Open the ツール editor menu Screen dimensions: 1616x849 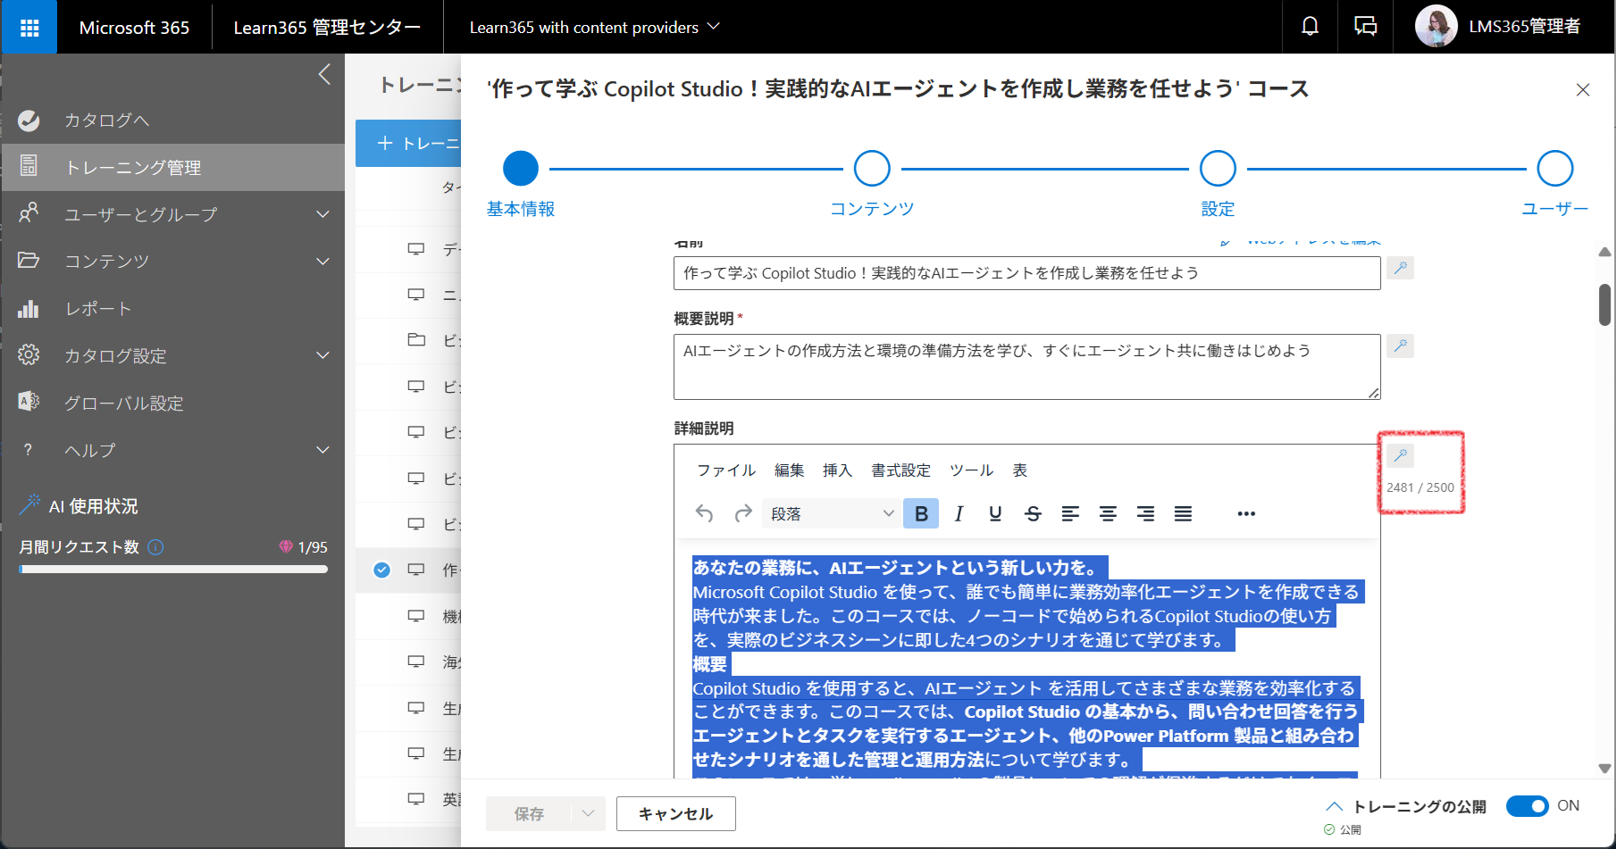click(971, 470)
